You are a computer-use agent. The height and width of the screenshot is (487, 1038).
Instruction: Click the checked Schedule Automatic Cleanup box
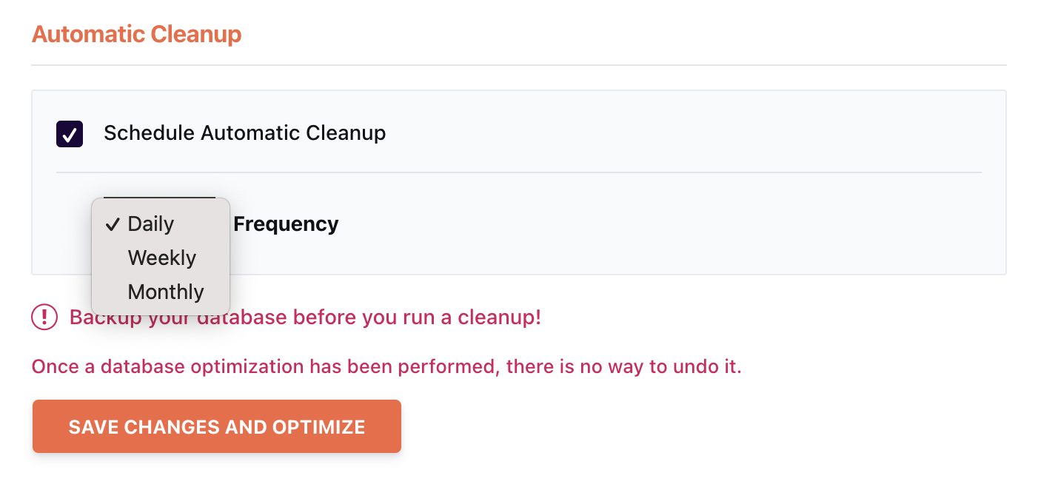69,133
